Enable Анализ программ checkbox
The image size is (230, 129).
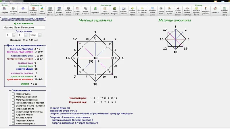pyautogui.click(x=13, y=124)
